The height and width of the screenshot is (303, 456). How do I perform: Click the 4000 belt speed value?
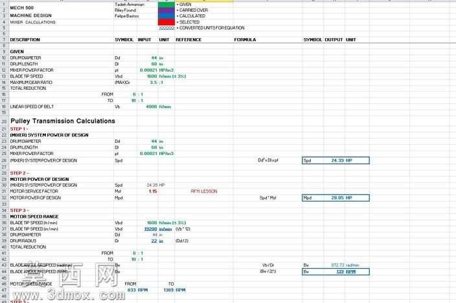point(151,107)
